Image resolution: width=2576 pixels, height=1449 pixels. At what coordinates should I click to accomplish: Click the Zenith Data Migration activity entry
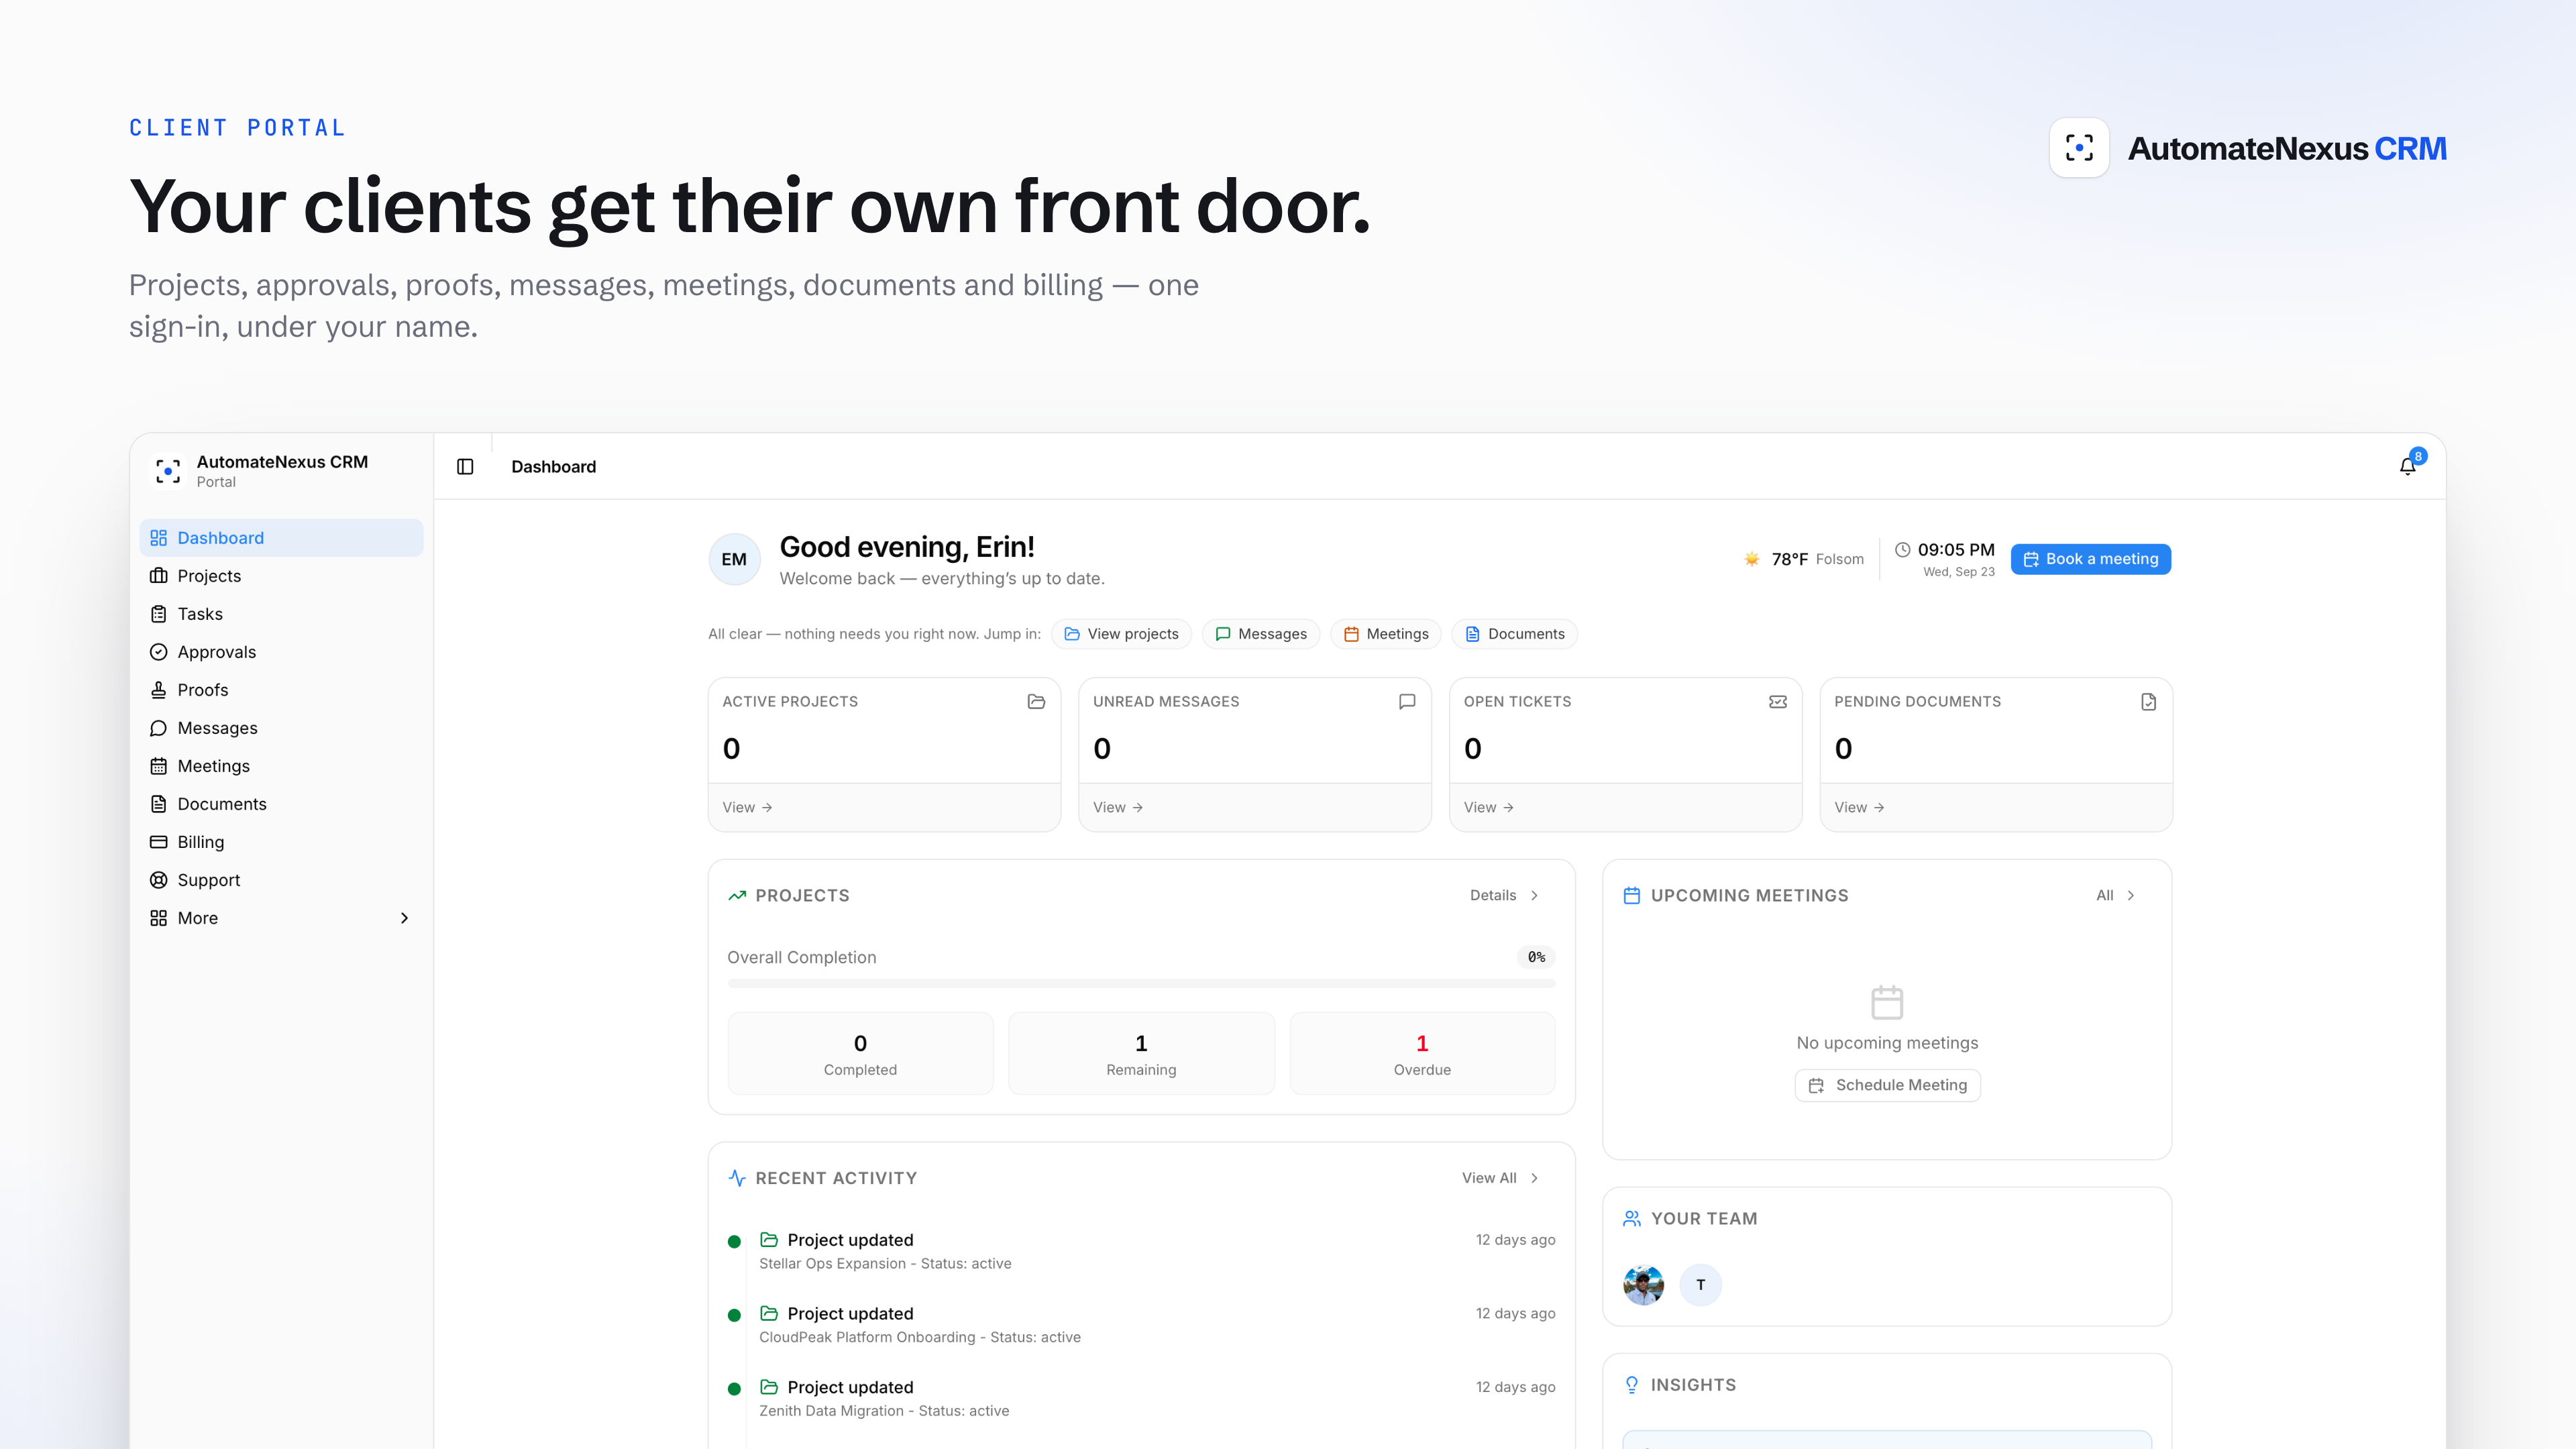pyautogui.click(x=1141, y=1398)
